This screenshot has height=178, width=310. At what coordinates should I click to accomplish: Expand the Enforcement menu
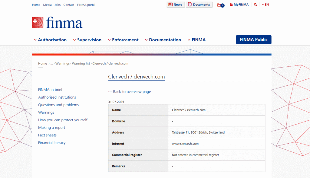pos(123,40)
